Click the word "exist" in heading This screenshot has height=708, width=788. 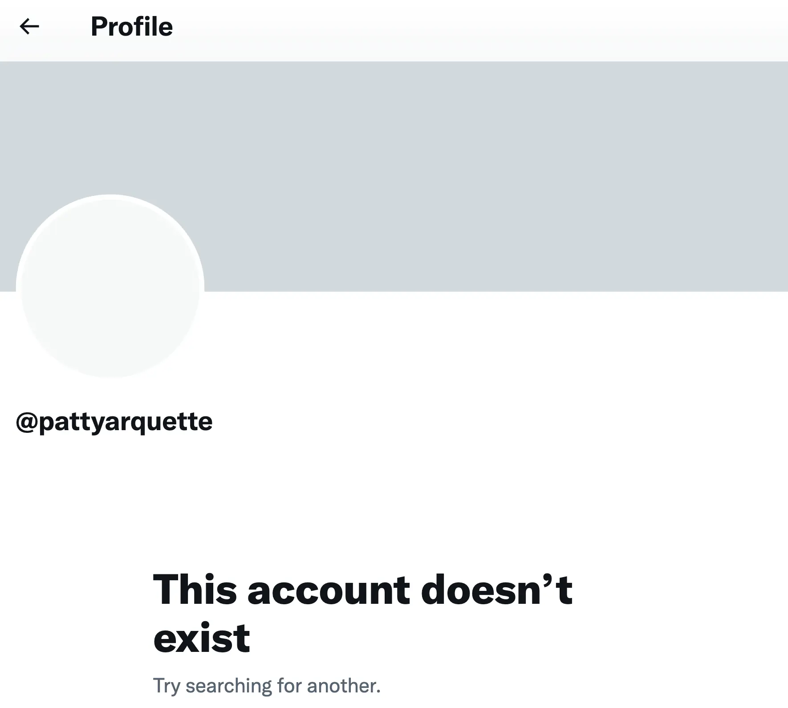coord(202,638)
